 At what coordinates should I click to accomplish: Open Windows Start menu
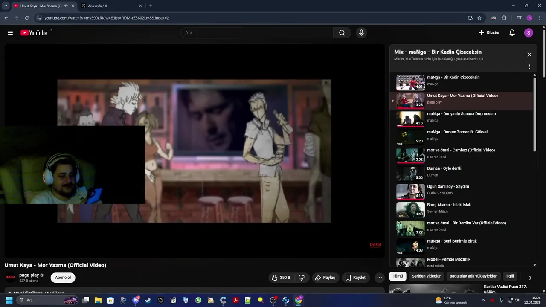point(9,300)
